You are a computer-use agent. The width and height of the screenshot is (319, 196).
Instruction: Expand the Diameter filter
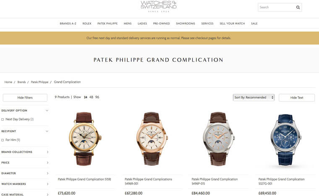coord(47,173)
